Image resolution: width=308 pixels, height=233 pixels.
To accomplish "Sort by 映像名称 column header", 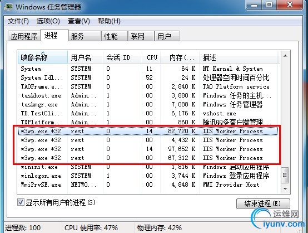I will (42, 57).
